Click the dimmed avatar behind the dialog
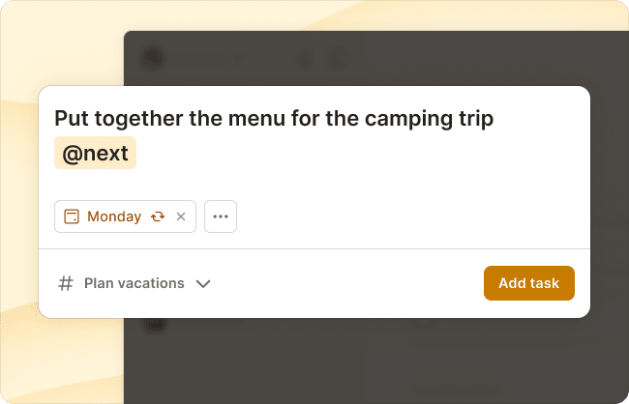629x404 pixels. [152, 58]
